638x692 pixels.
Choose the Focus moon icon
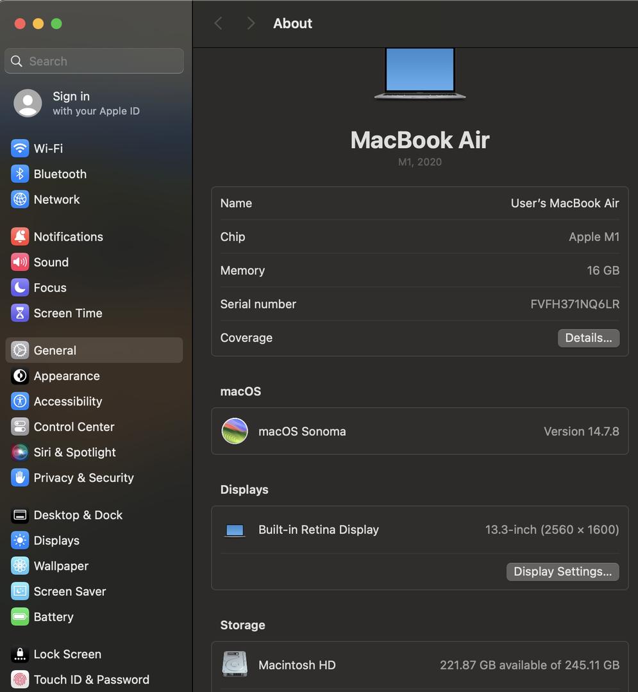click(20, 288)
